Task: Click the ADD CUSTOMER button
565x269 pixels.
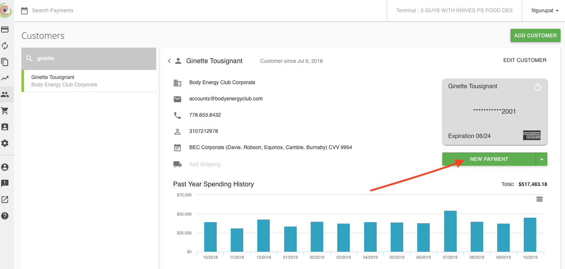Action: (535, 35)
